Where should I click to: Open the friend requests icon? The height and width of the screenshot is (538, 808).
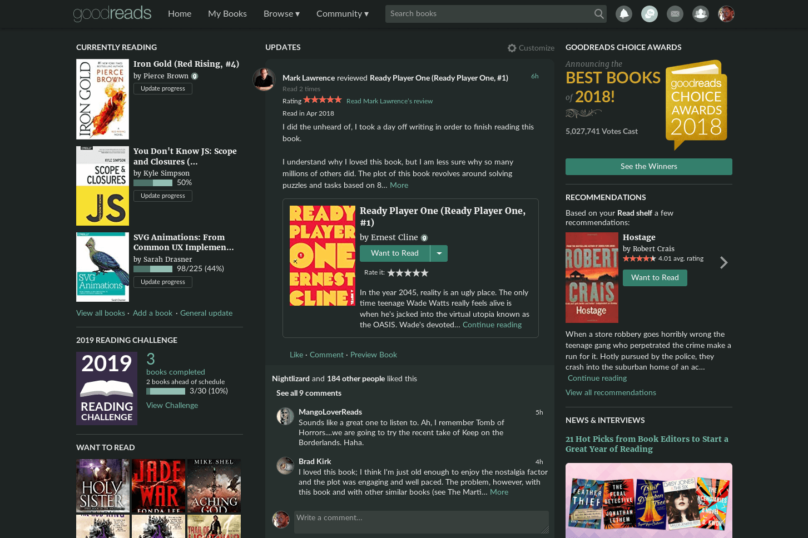tap(701, 14)
